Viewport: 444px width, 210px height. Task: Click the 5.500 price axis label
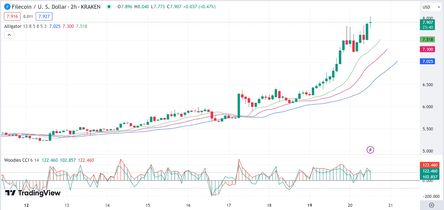point(428,129)
